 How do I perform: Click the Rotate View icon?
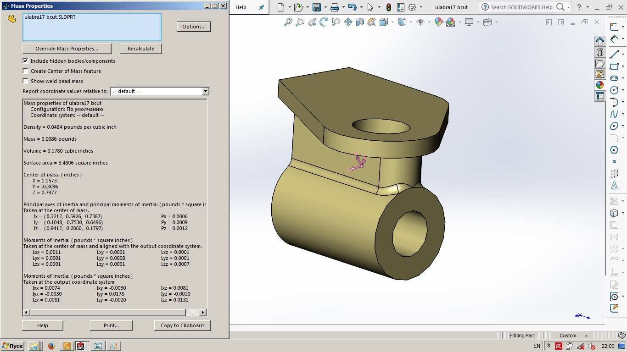(324, 22)
